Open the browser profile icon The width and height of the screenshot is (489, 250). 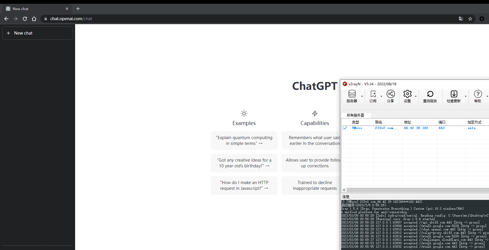tap(482, 19)
